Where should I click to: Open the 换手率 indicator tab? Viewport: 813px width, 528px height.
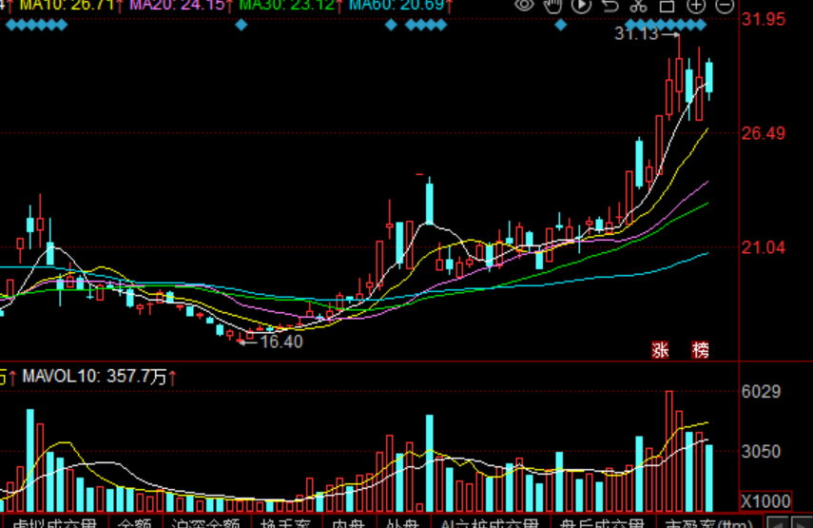(285, 523)
